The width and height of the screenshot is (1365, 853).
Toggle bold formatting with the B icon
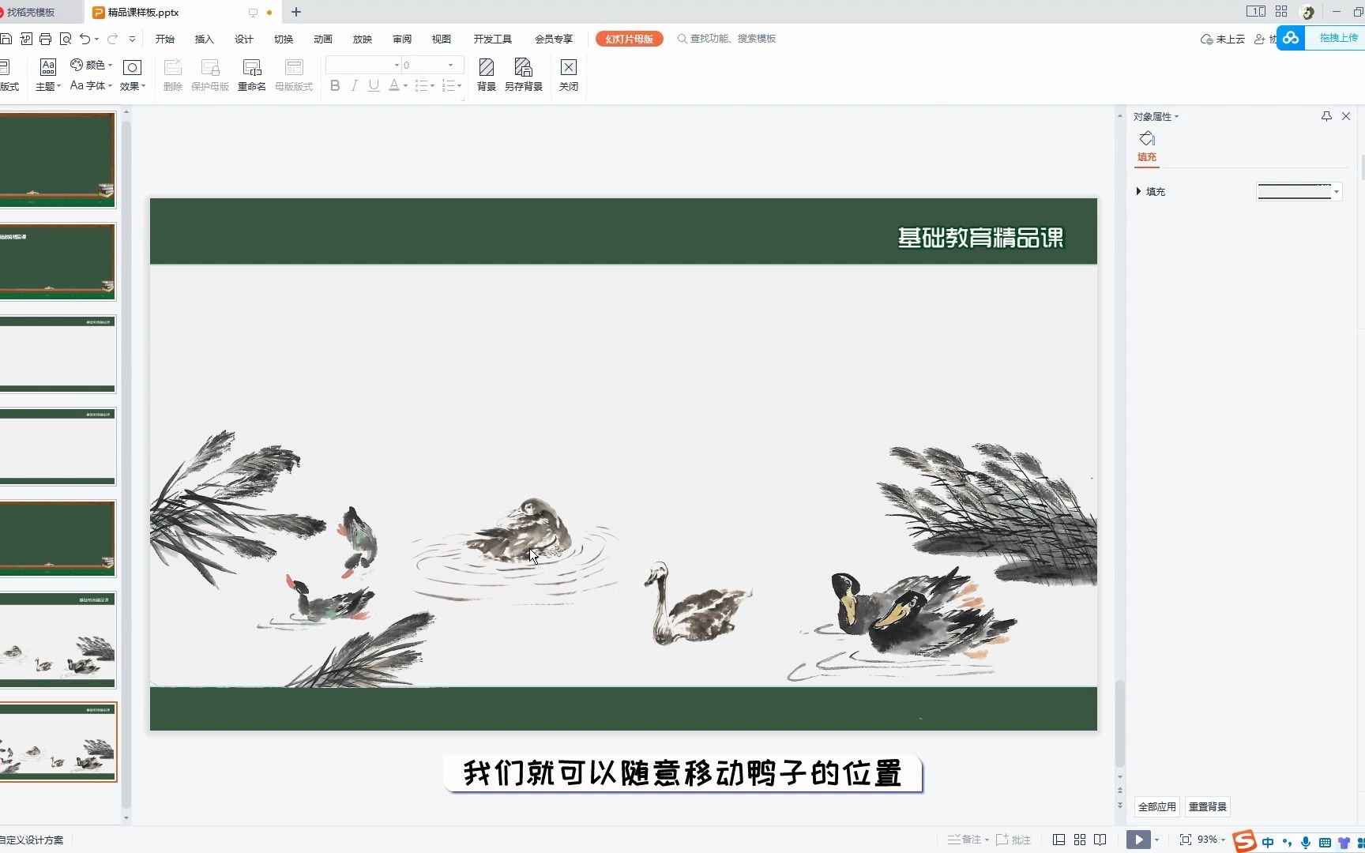click(x=334, y=85)
